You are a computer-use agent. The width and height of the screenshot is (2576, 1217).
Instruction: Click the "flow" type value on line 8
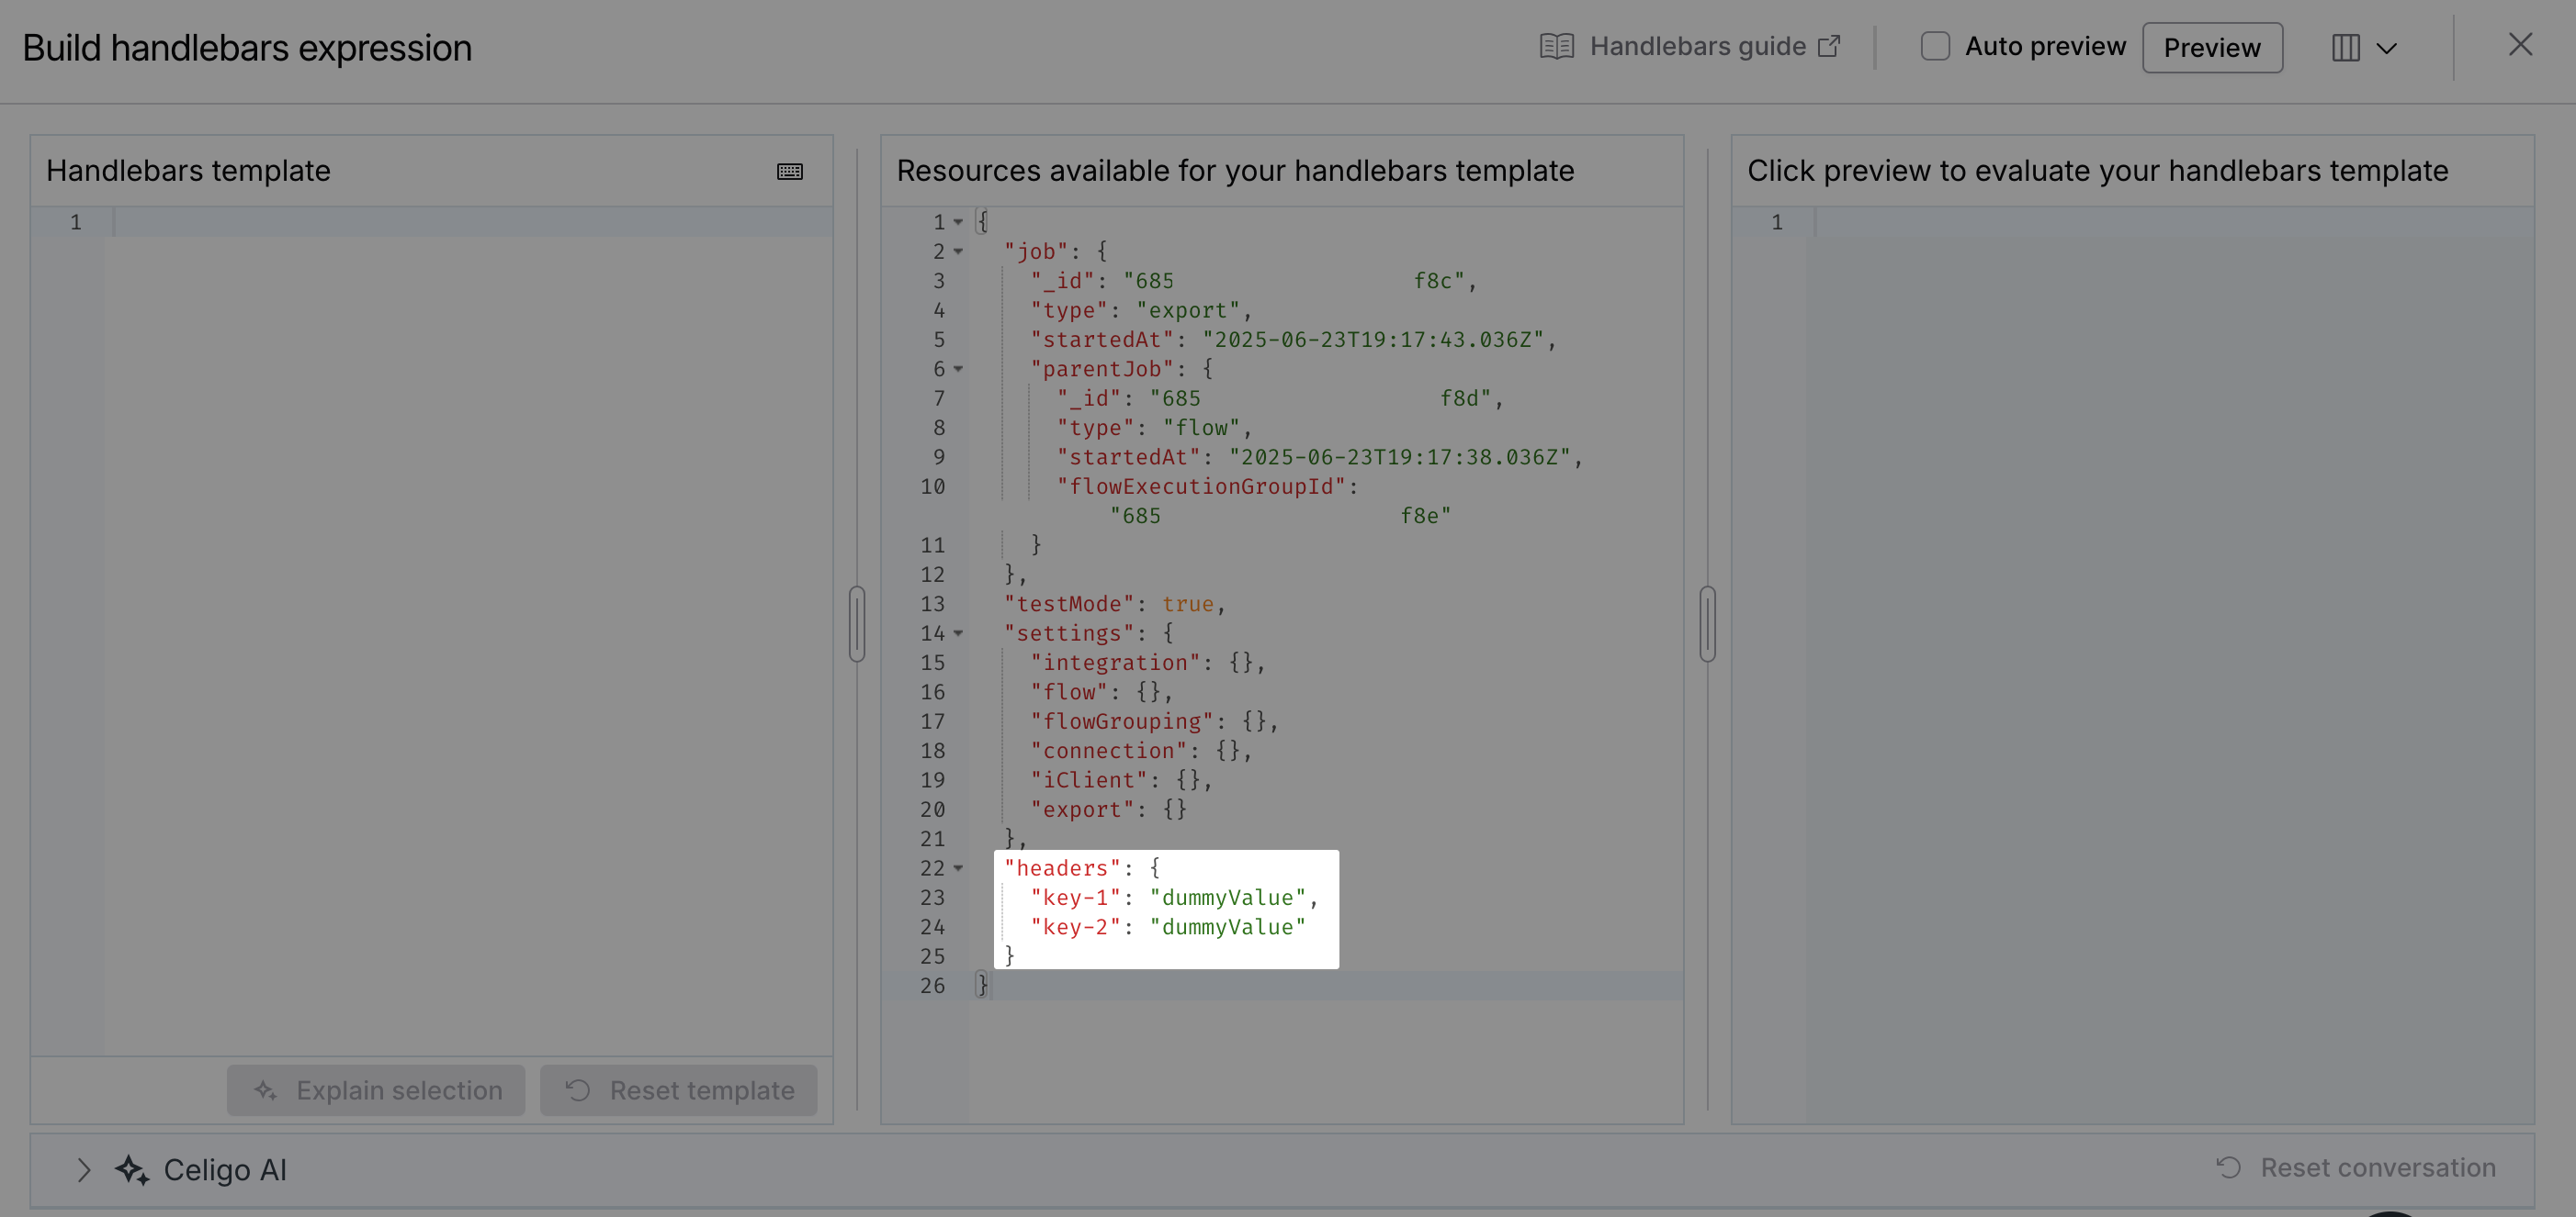coord(1201,428)
